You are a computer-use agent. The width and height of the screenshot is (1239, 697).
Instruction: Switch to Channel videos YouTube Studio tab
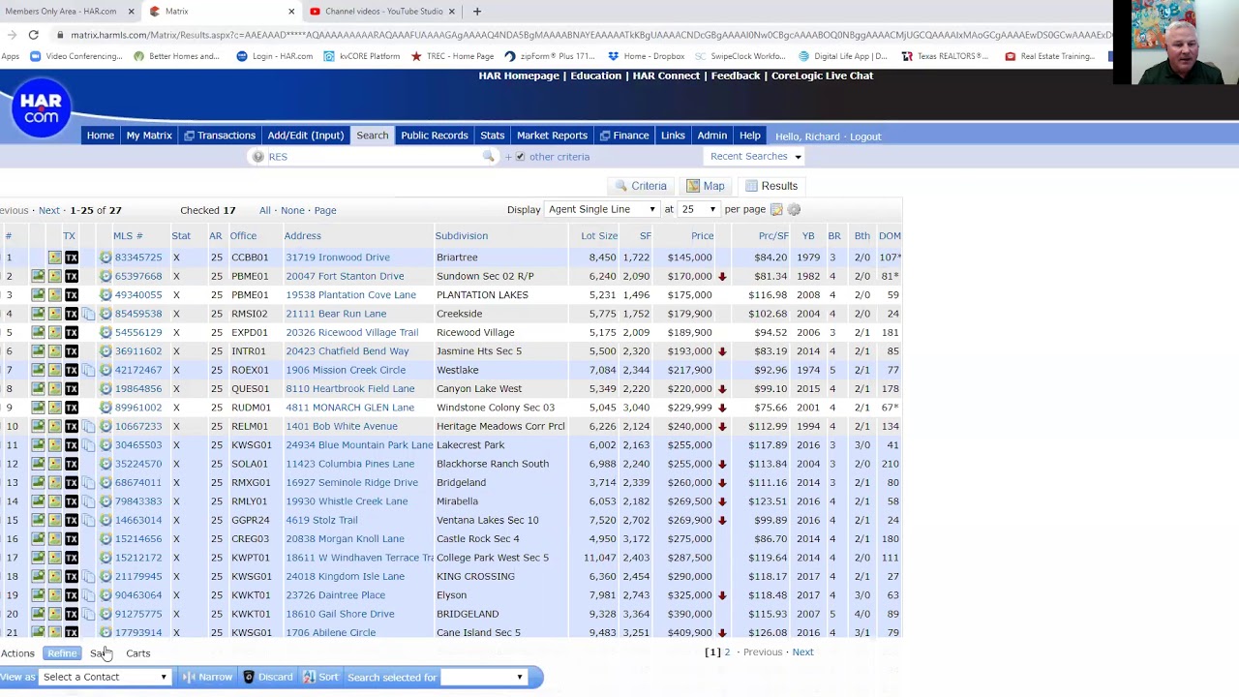383,12
